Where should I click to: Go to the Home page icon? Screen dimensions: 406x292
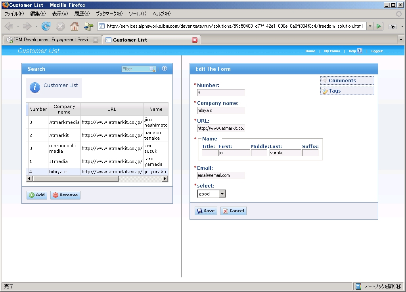74,26
